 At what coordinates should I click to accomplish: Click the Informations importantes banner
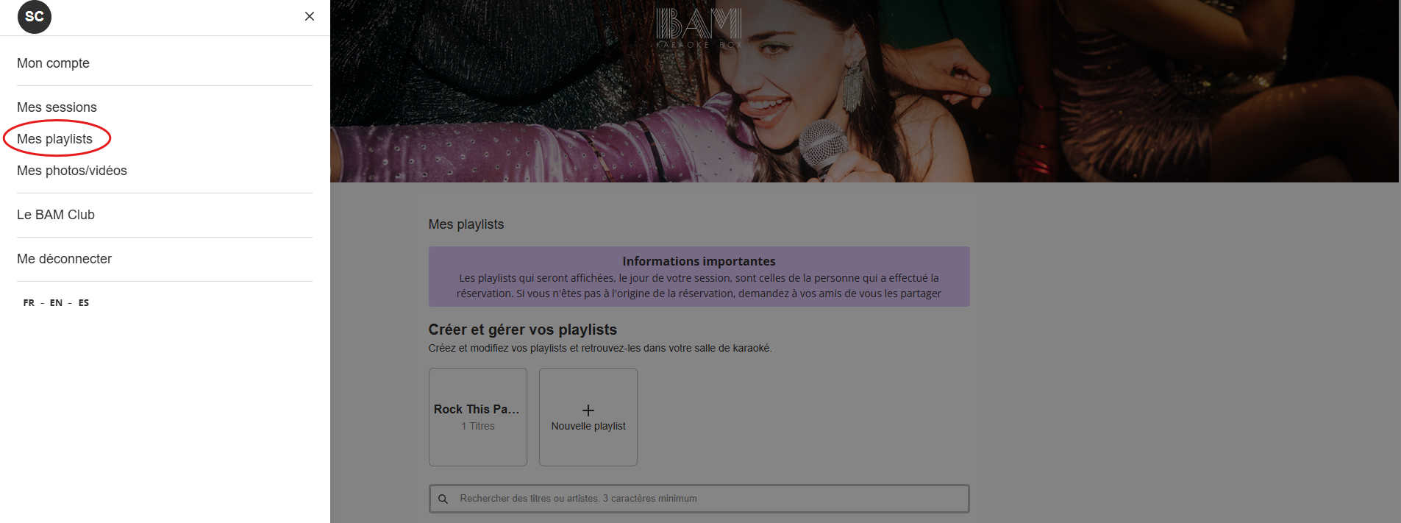[699, 277]
